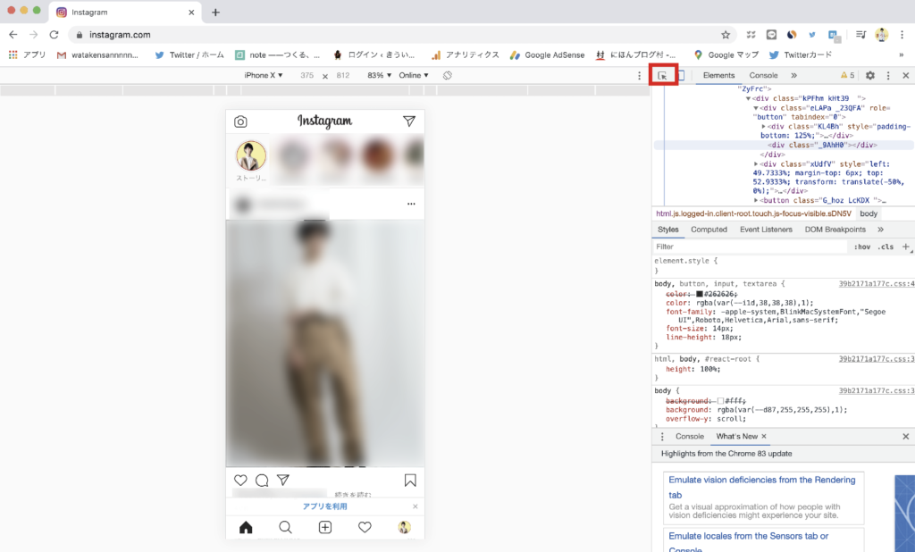
Task: Click the instagram.com address bar
Action: coord(403,35)
